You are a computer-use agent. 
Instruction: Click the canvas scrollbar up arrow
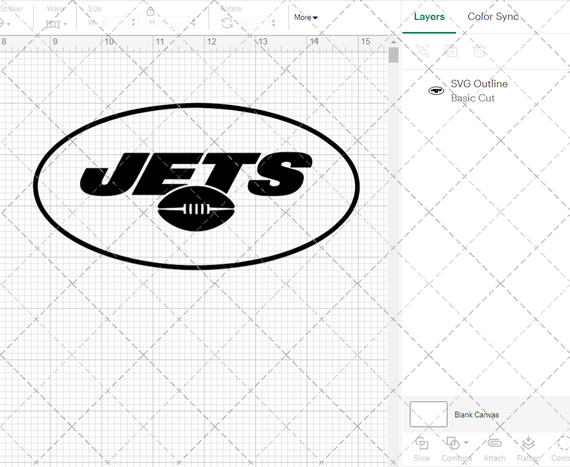coord(393,42)
